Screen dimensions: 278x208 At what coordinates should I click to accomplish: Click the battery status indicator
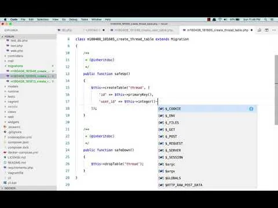pyautogui.click(x=235, y=20)
